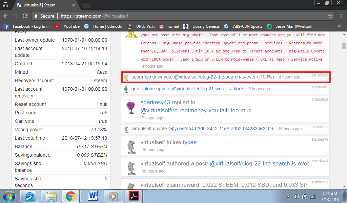
Task: Open a new tab with the tab-strip button
Action: [86, 5]
